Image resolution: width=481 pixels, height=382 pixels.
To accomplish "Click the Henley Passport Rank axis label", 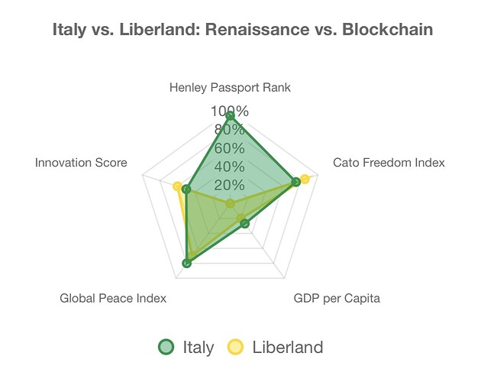I will 230,88.
